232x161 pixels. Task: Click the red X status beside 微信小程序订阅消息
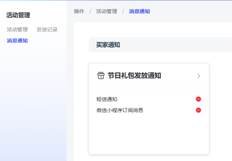tap(199, 110)
